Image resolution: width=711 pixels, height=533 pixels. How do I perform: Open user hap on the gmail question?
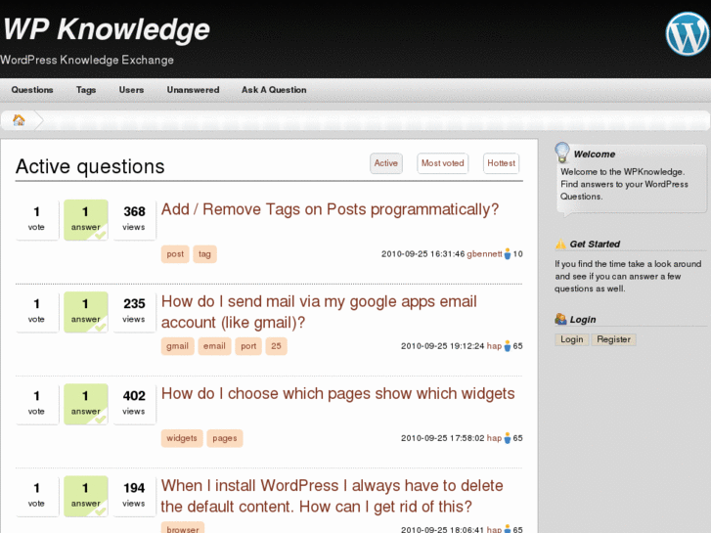[x=494, y=346]
